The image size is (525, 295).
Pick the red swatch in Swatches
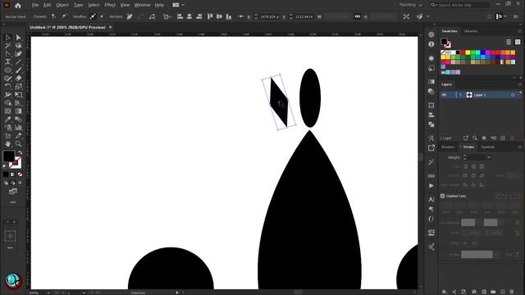point(463,52)
